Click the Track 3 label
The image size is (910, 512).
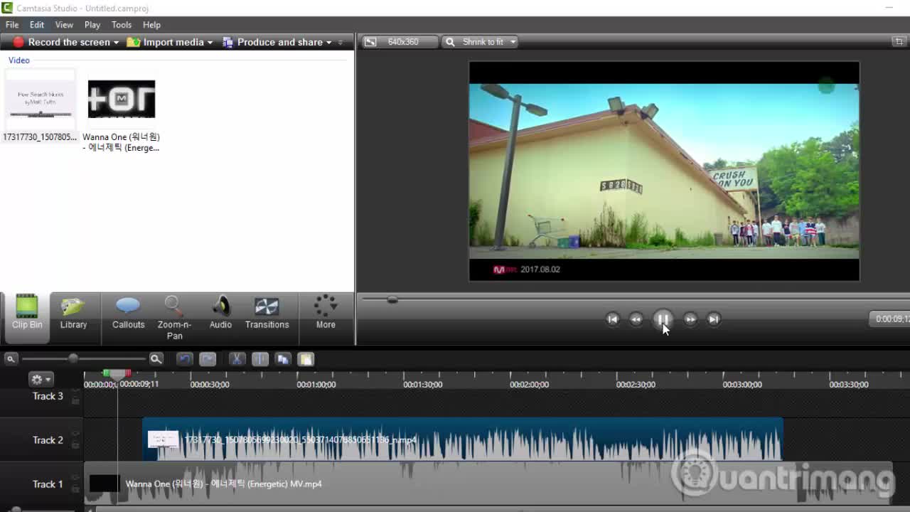48,396
